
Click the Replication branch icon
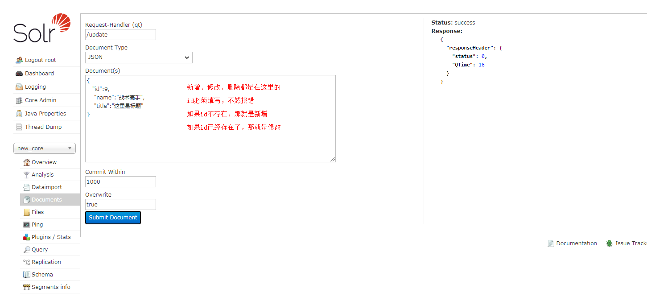point(27,262)
